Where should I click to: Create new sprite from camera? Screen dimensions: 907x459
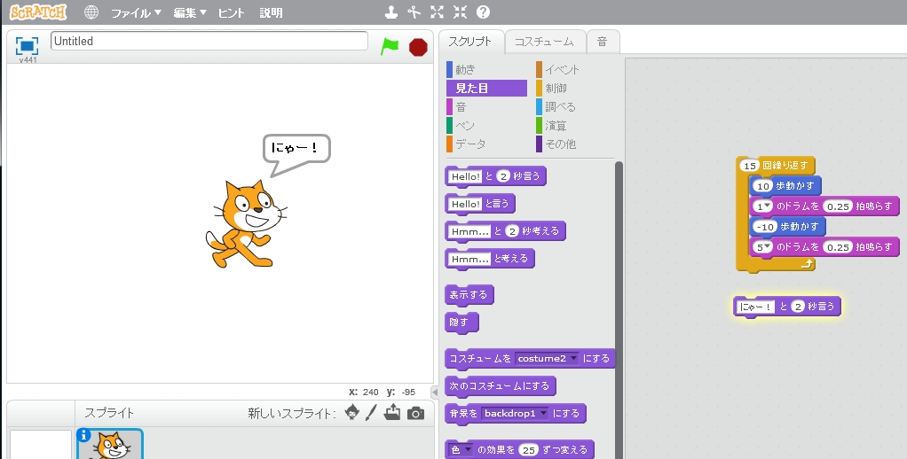point(416,413)
